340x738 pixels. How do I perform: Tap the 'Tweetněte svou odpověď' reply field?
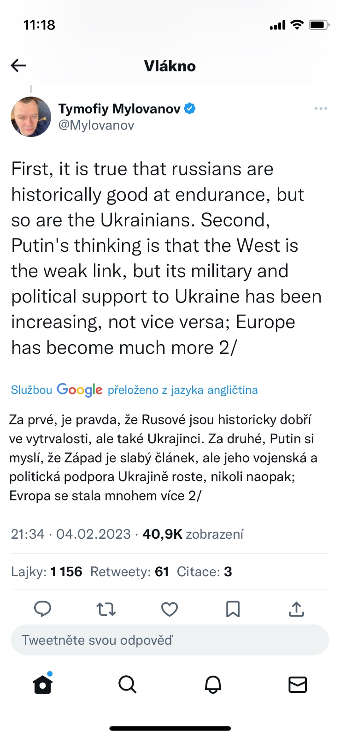pyautogui.click(x=170, y=640)
